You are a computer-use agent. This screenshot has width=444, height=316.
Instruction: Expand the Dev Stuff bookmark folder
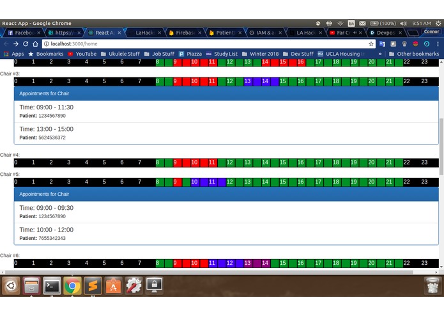(298, 54)
